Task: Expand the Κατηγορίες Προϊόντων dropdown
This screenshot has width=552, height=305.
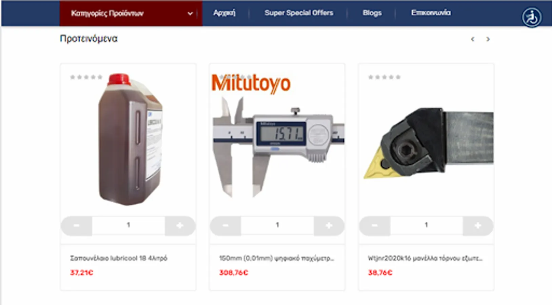Action: point(131,13)
